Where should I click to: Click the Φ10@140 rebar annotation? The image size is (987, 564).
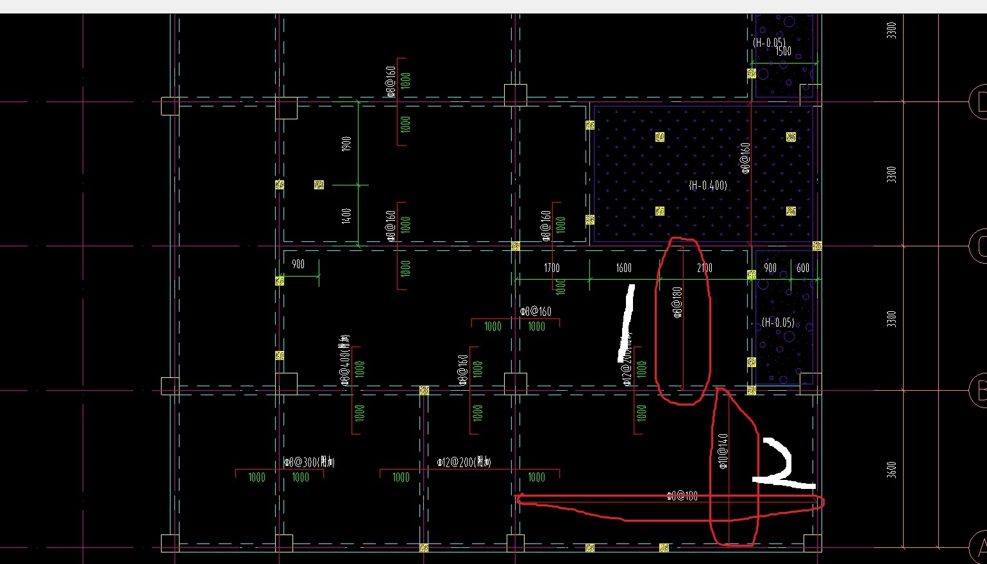pyautogui.click(x=723, y=451)
